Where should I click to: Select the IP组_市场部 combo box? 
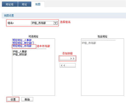44,23
